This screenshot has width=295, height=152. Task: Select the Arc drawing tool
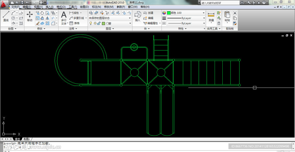pos(13,13)
